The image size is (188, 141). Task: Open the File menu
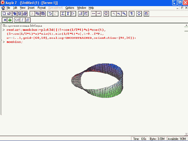8,8
